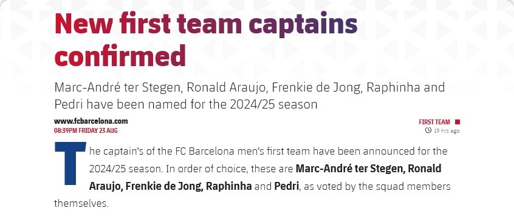Screen dimensions: 514x222
Task: Click the red square icon beside FIRST TEAM
Action: (457, 122)
